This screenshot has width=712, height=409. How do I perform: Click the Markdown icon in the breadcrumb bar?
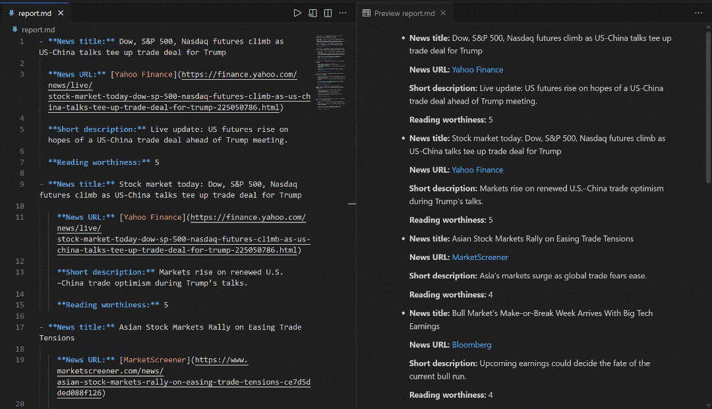14,29
